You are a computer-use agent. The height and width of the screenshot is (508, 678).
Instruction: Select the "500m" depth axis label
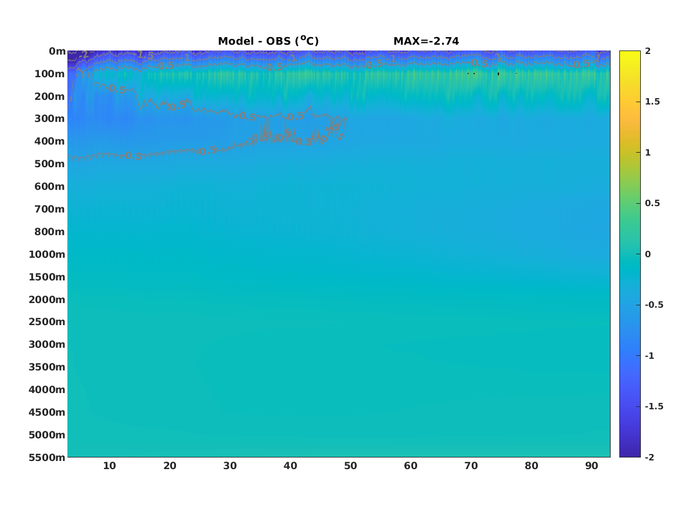50,164
